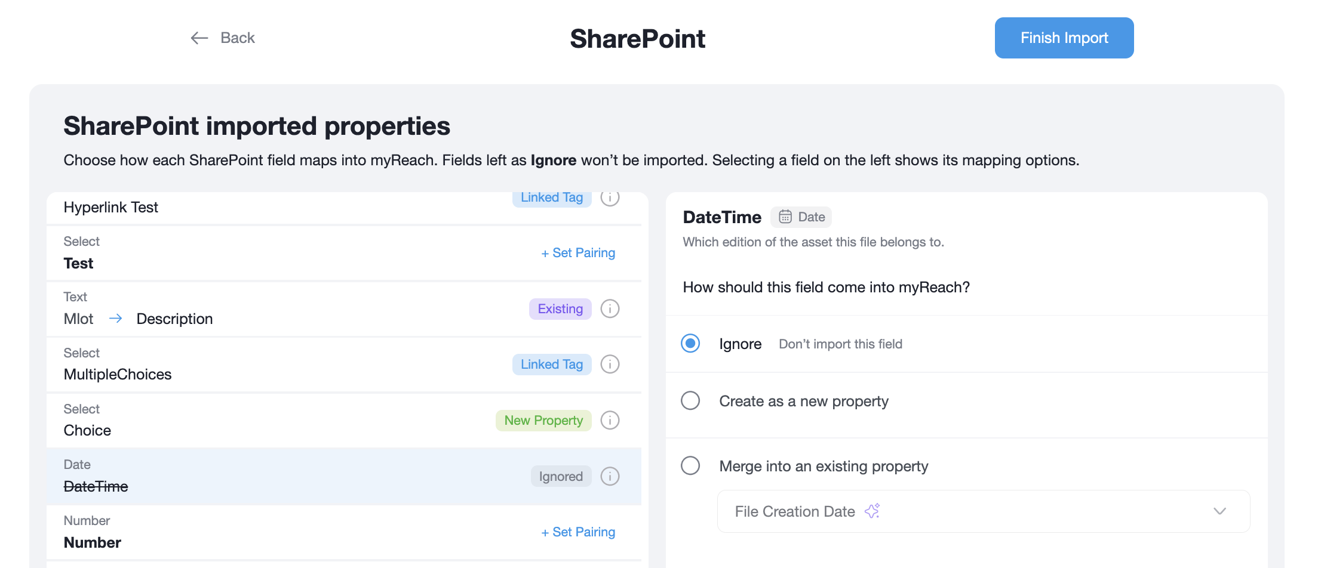The height and width of the screenshot is (568, 1321).
Task: Set Pairing for the Number field
Action: (578, 532)
